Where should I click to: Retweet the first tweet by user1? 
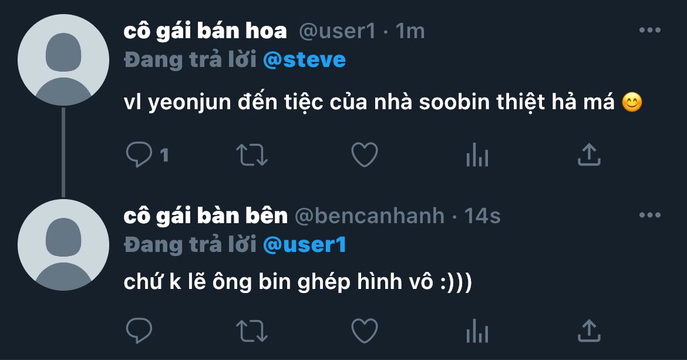[x=252, y=155]
